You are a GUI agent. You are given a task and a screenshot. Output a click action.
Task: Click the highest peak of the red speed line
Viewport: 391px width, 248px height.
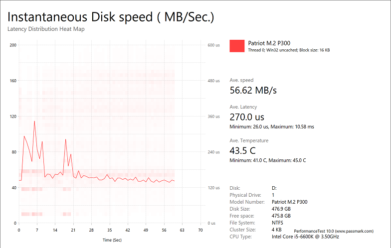(x=34, y=121)
